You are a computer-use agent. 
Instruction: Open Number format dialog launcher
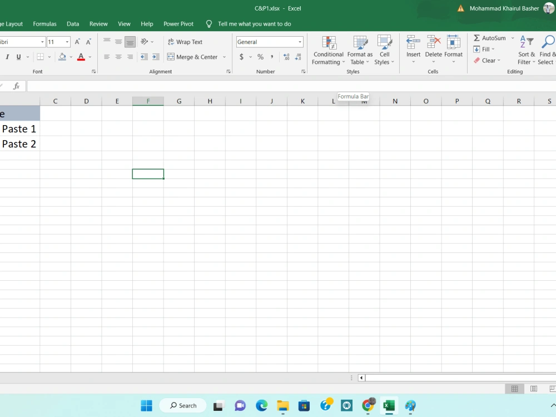(x=304, y=72)
